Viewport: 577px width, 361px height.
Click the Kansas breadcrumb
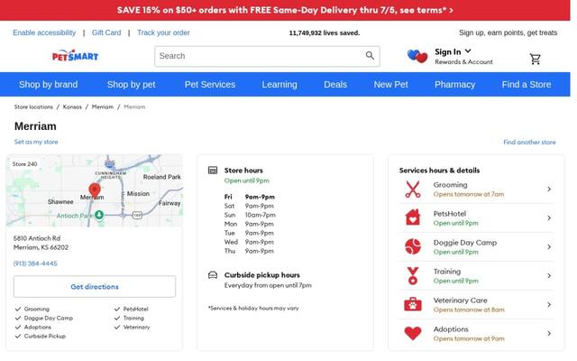tap(72, 106)
